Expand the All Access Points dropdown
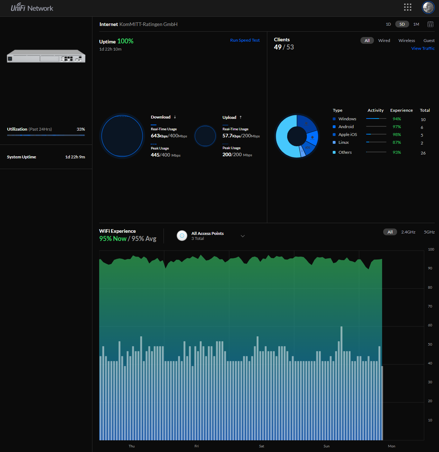This screenshot has height=452, width=439. tap(243, 236)
